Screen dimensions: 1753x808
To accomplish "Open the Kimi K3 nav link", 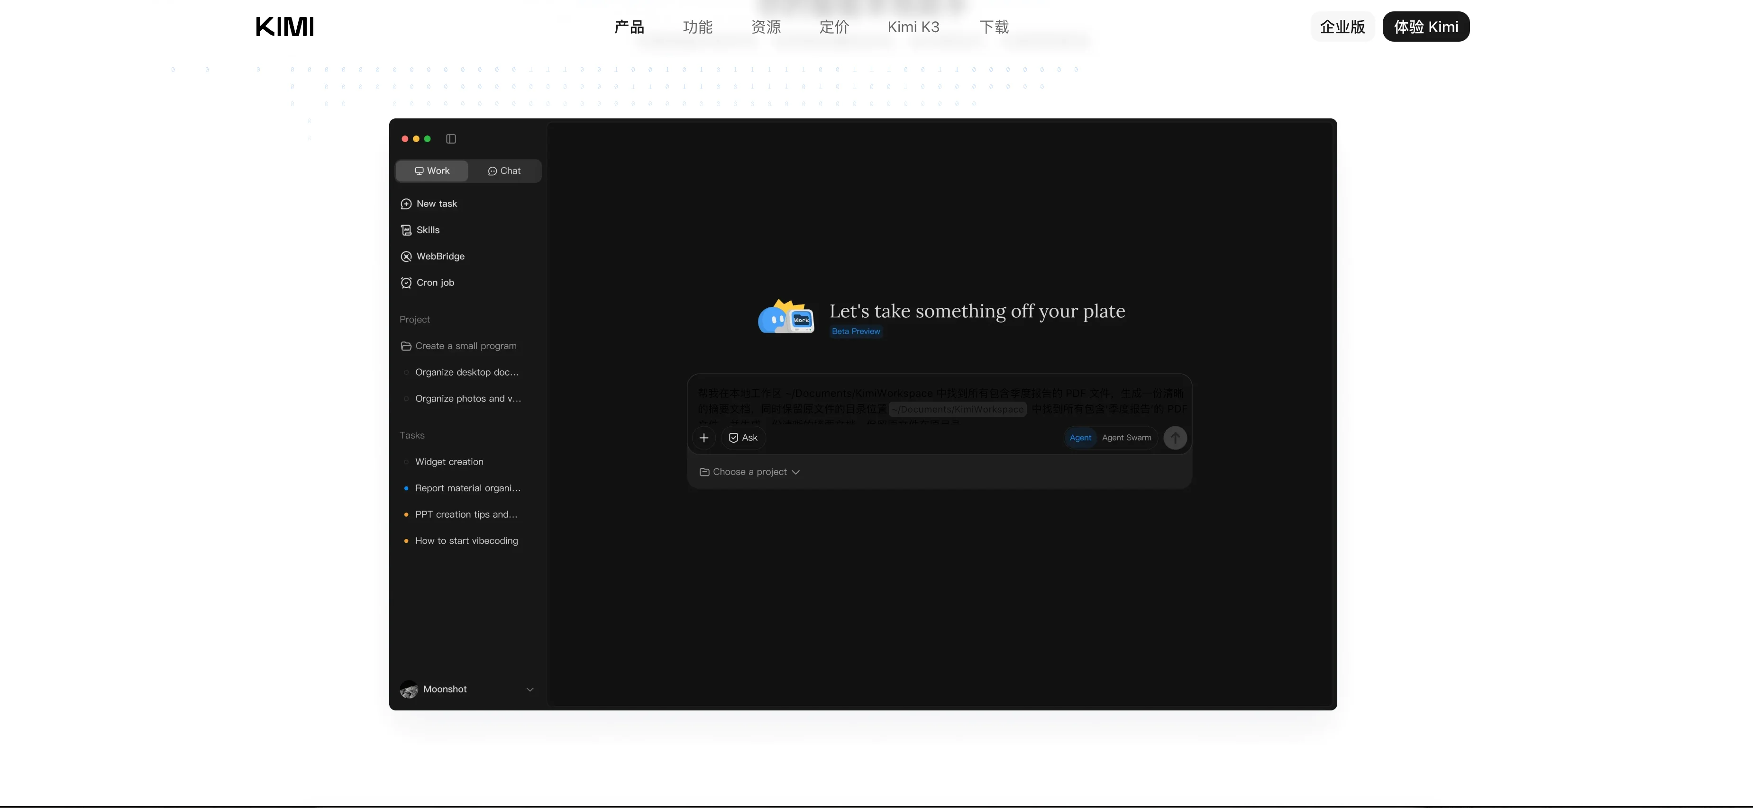I will pyautogui.click(x=913, y=27).
